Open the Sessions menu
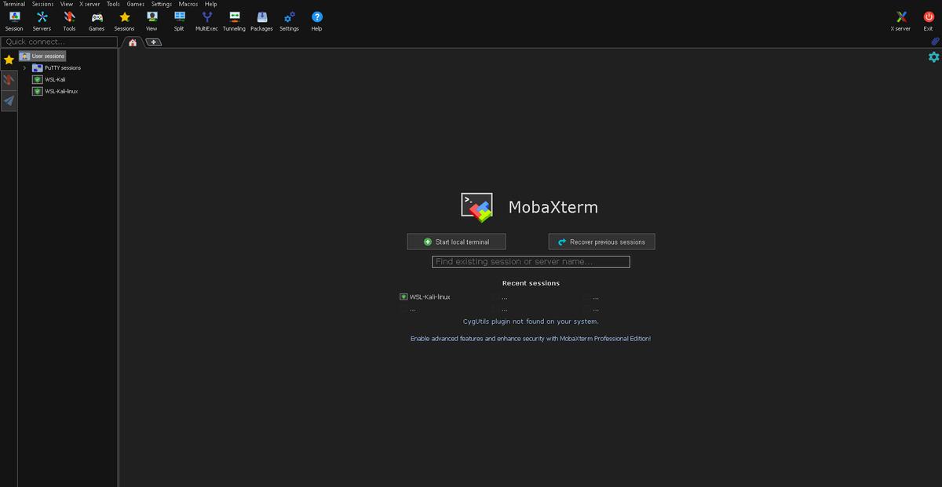The image size is (942, 487). click(x=42, y=4)
